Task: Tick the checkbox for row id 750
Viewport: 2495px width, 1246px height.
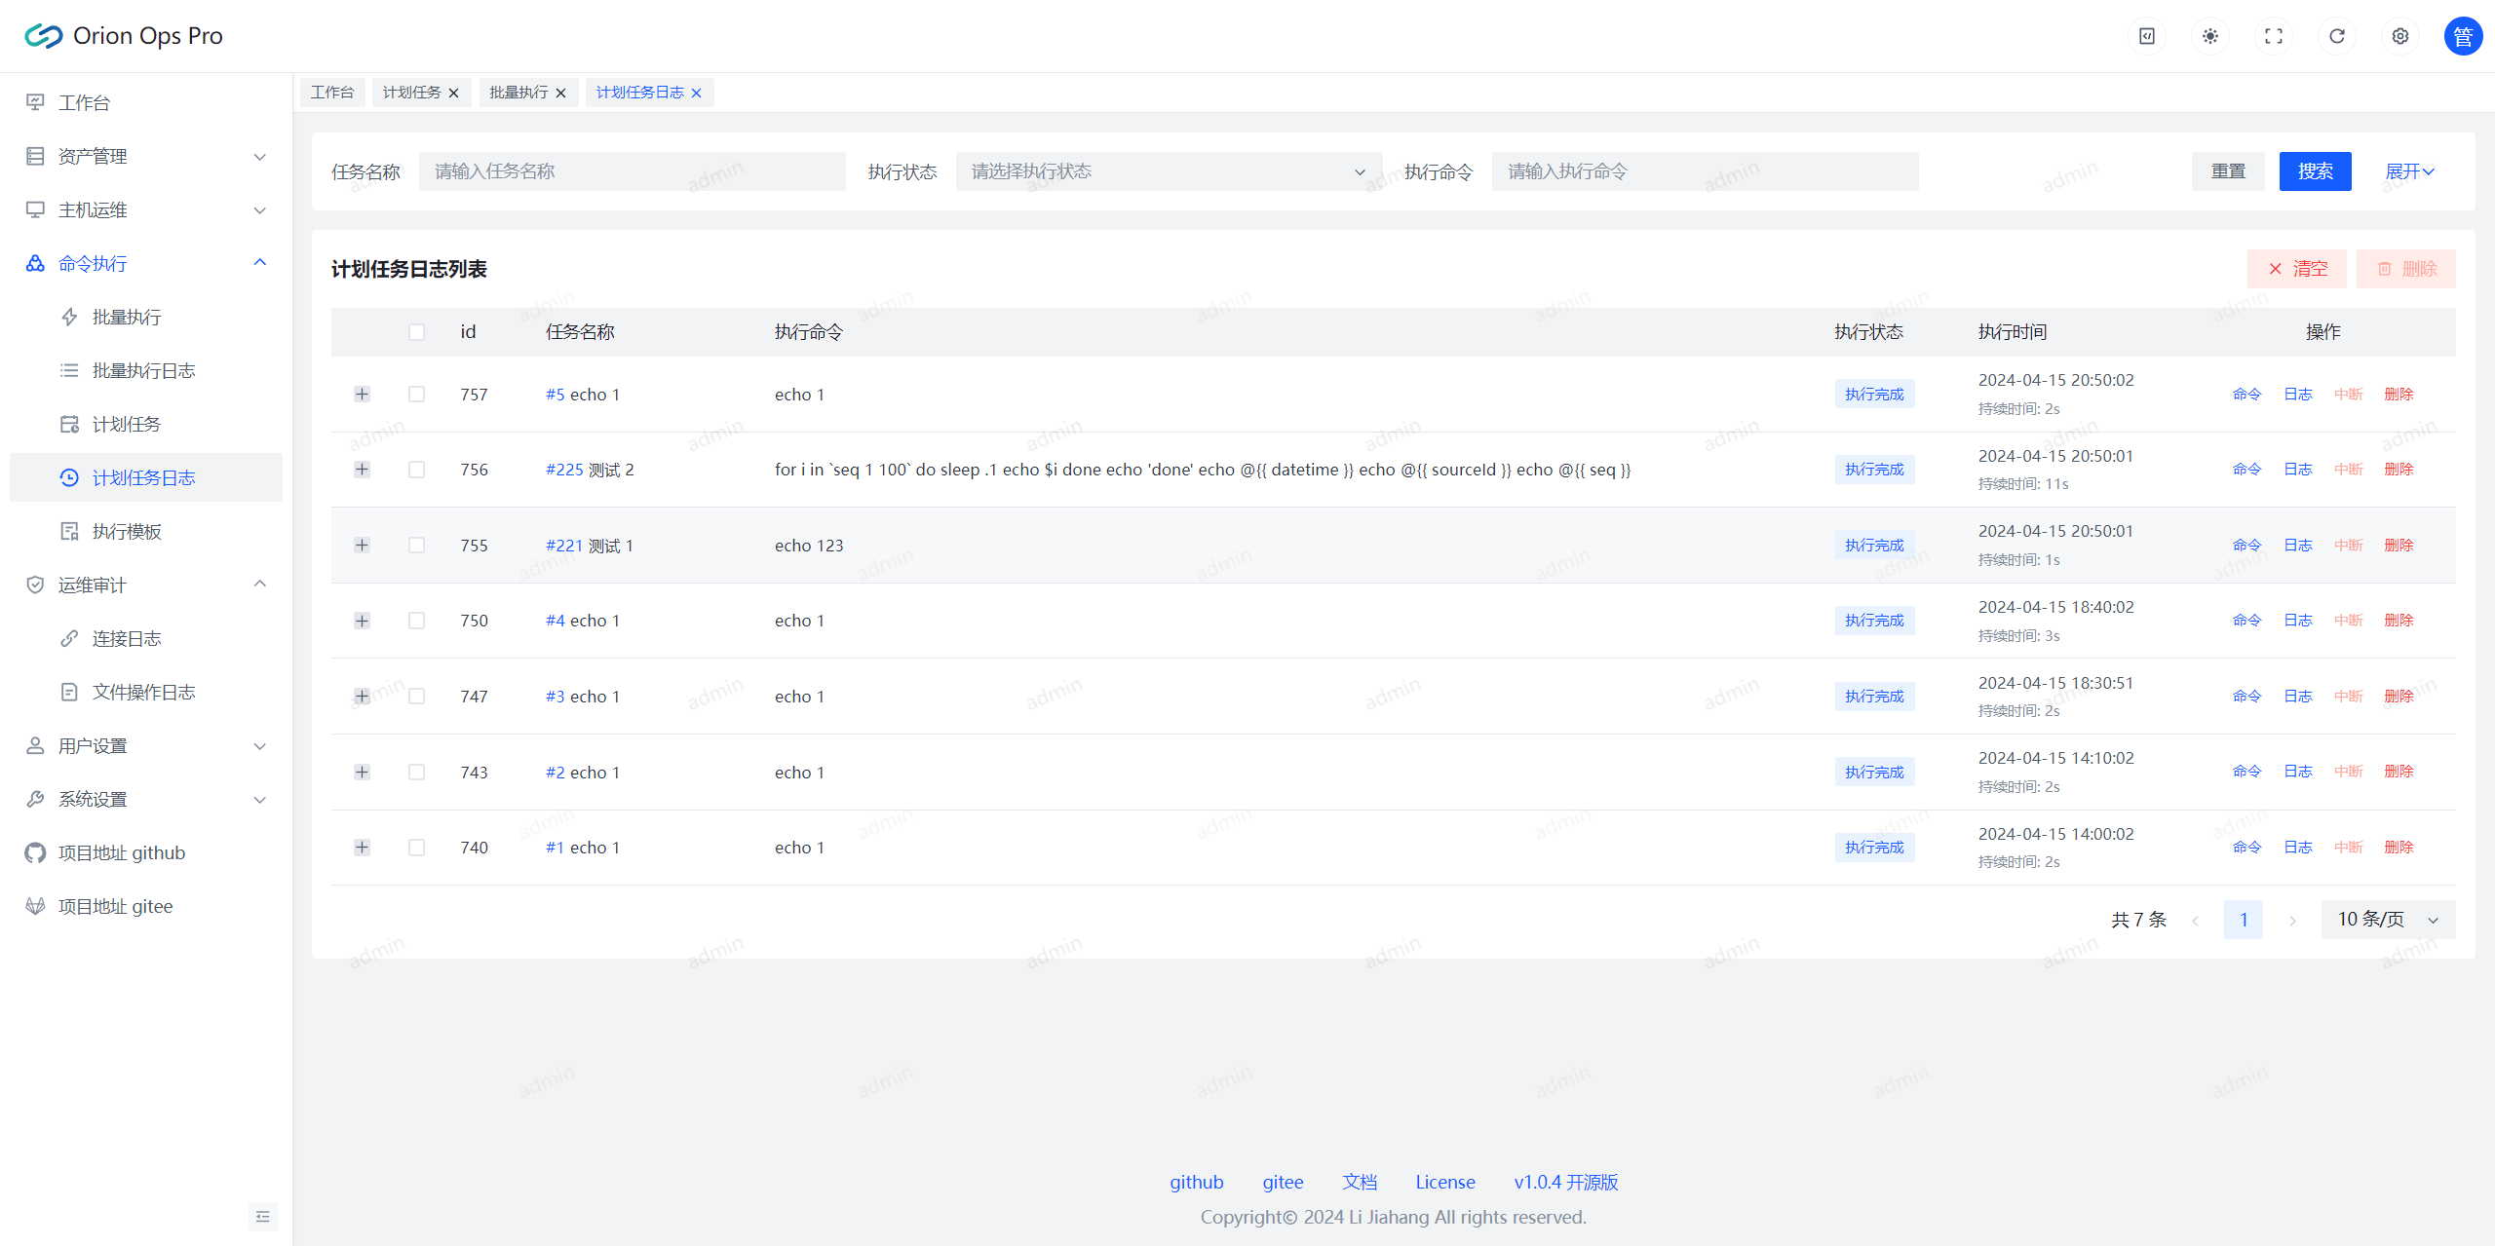Action: click(x=416, y=621)
